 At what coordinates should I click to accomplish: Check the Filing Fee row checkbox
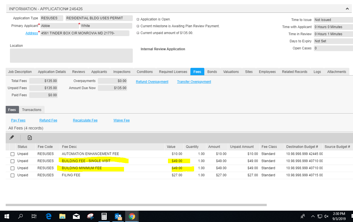point(12,175)
